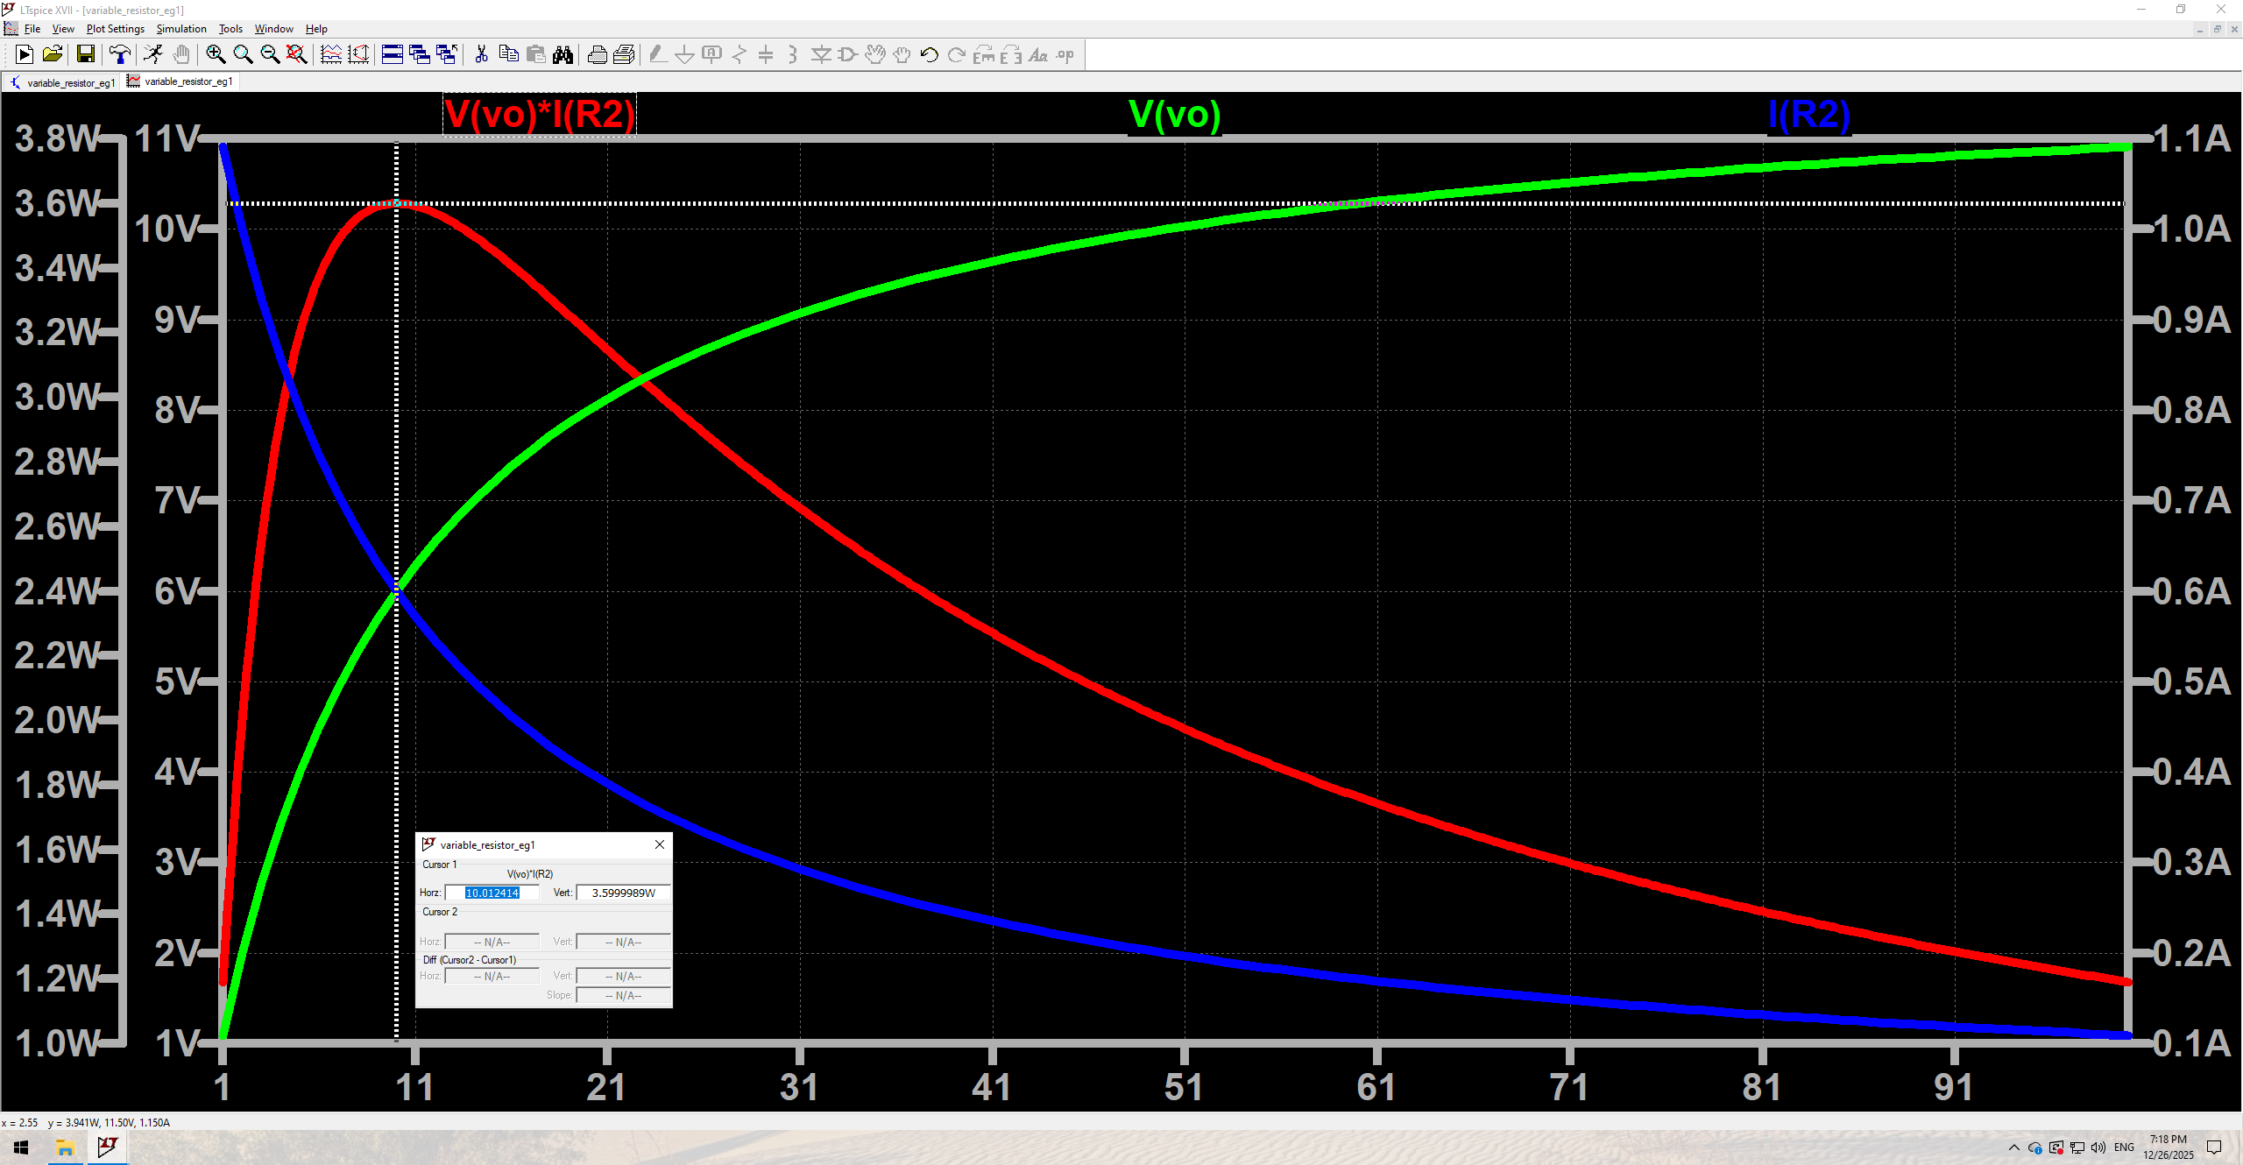Click the blue I(R2) trace label
The width and height of the screenshot is (2243, 1165).
click(x=1808, y=115)
